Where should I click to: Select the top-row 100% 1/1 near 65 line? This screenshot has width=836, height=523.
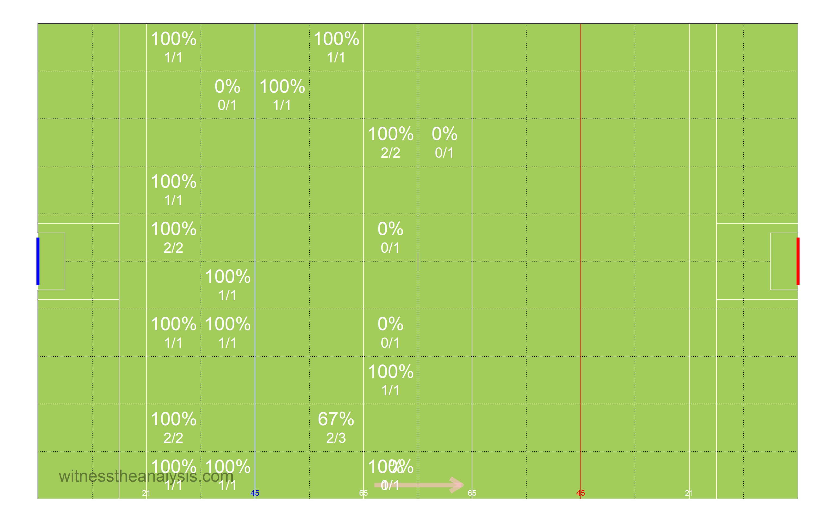tap(336, 47)
